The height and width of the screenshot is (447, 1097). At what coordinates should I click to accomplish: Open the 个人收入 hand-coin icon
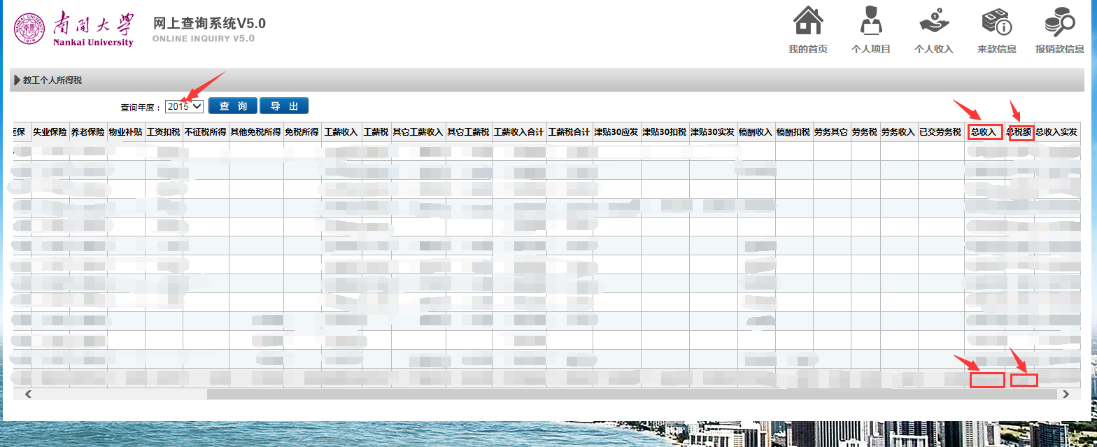(933, 21)
